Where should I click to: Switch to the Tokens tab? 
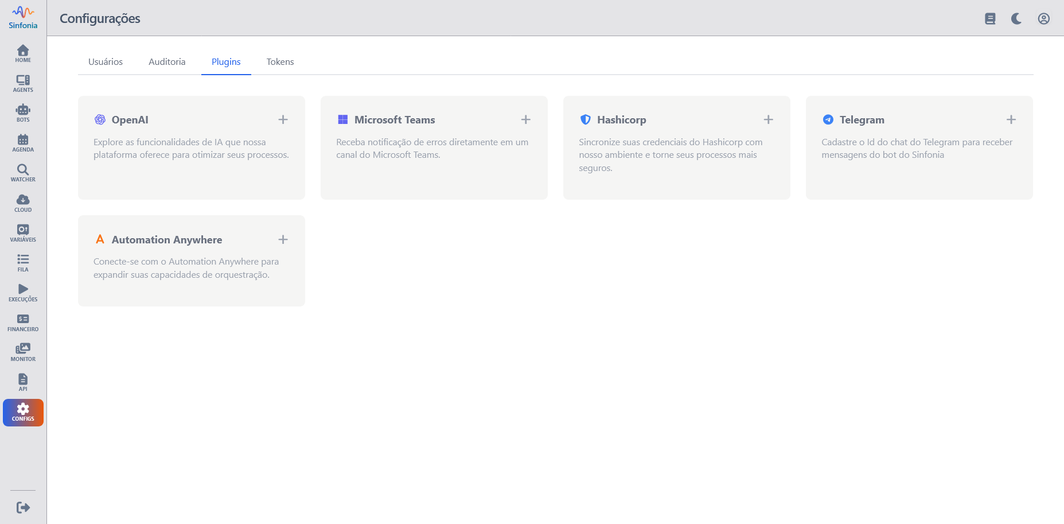point(280,62)
